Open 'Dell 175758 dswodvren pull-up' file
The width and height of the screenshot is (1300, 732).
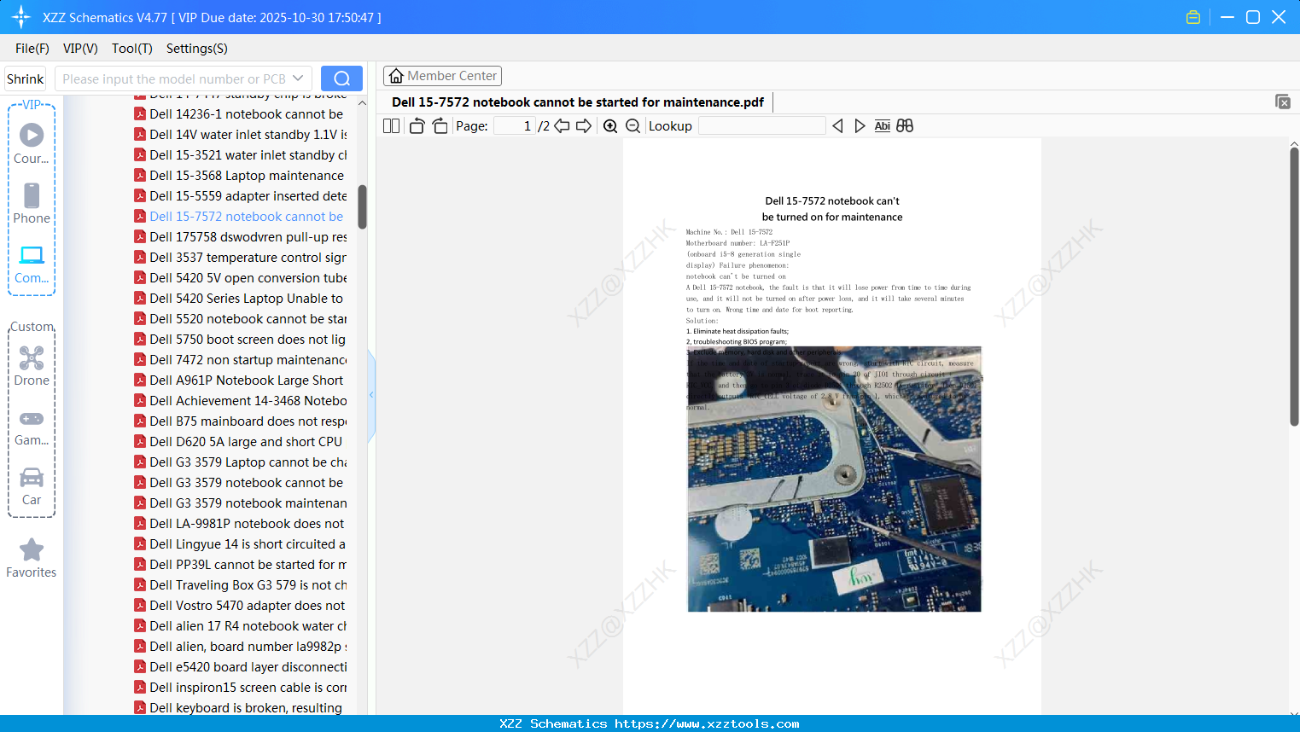tap(240, 237)
